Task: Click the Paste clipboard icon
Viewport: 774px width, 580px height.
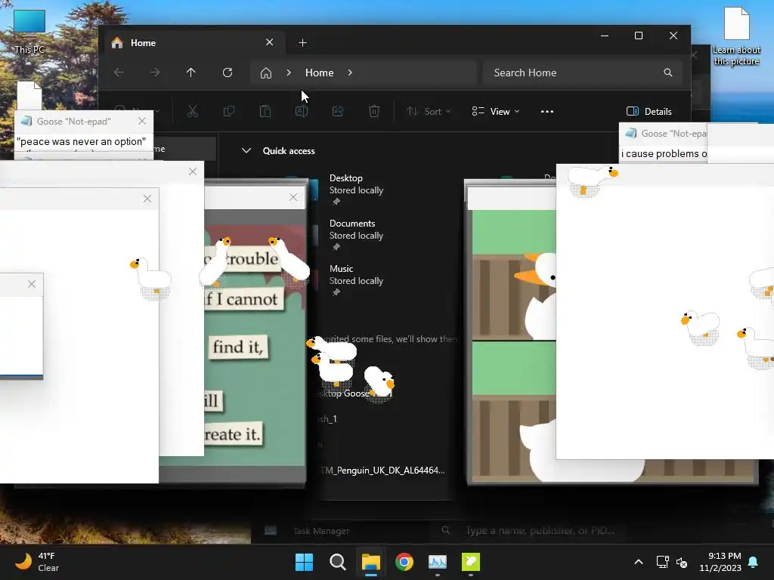Action: tap(265, 112)
